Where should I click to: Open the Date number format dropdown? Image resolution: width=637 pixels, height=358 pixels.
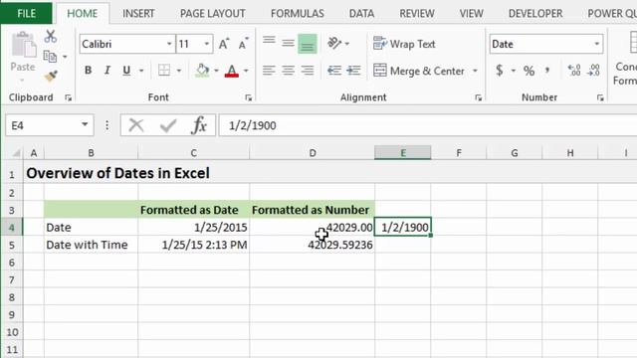pyautogui.click(x=597, y=44)
